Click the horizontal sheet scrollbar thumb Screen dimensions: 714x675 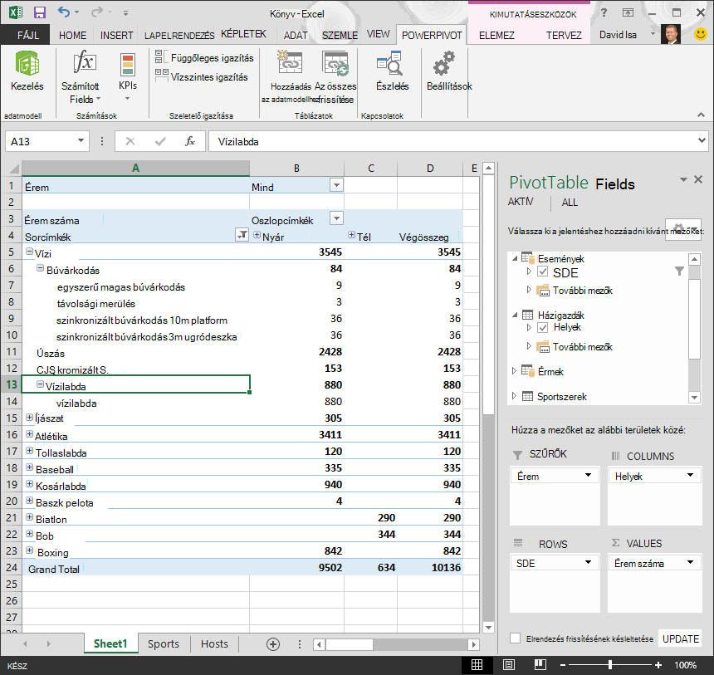coord(349,644)
